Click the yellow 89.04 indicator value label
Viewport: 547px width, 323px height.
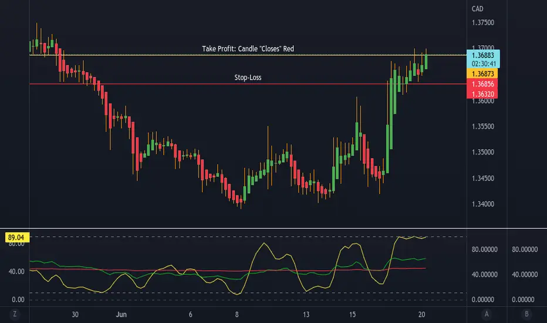16,237
